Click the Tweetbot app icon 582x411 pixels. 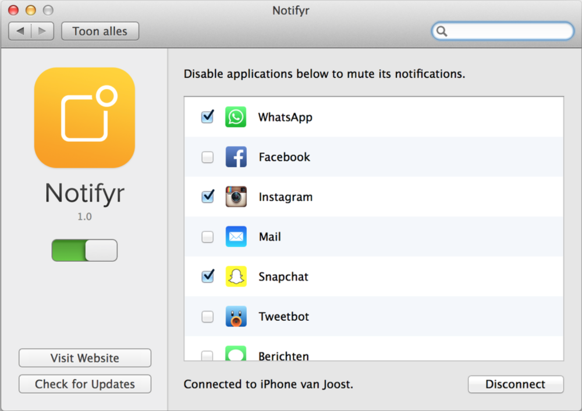(x=235, y=316)
